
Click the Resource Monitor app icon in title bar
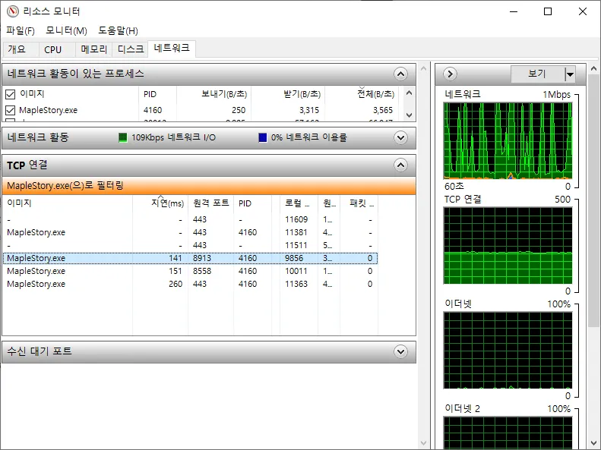coord(13,11)
